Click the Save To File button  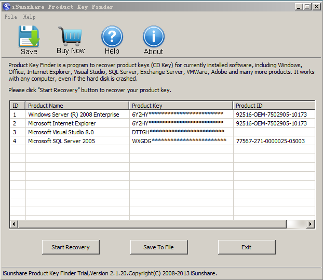[159, 247]
